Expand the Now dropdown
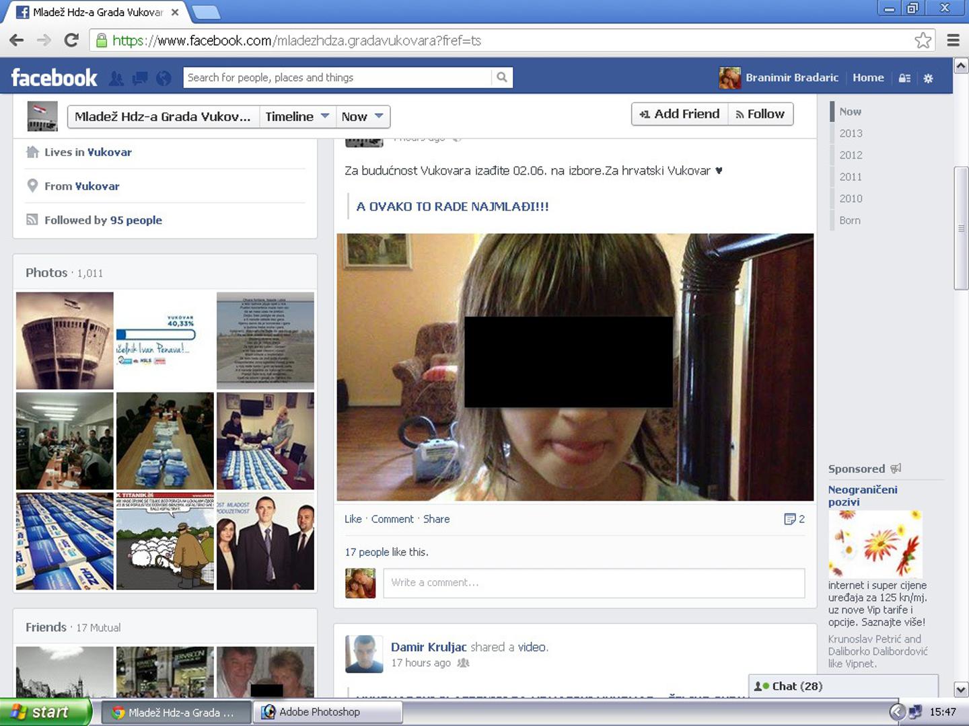 pos(362,116)
